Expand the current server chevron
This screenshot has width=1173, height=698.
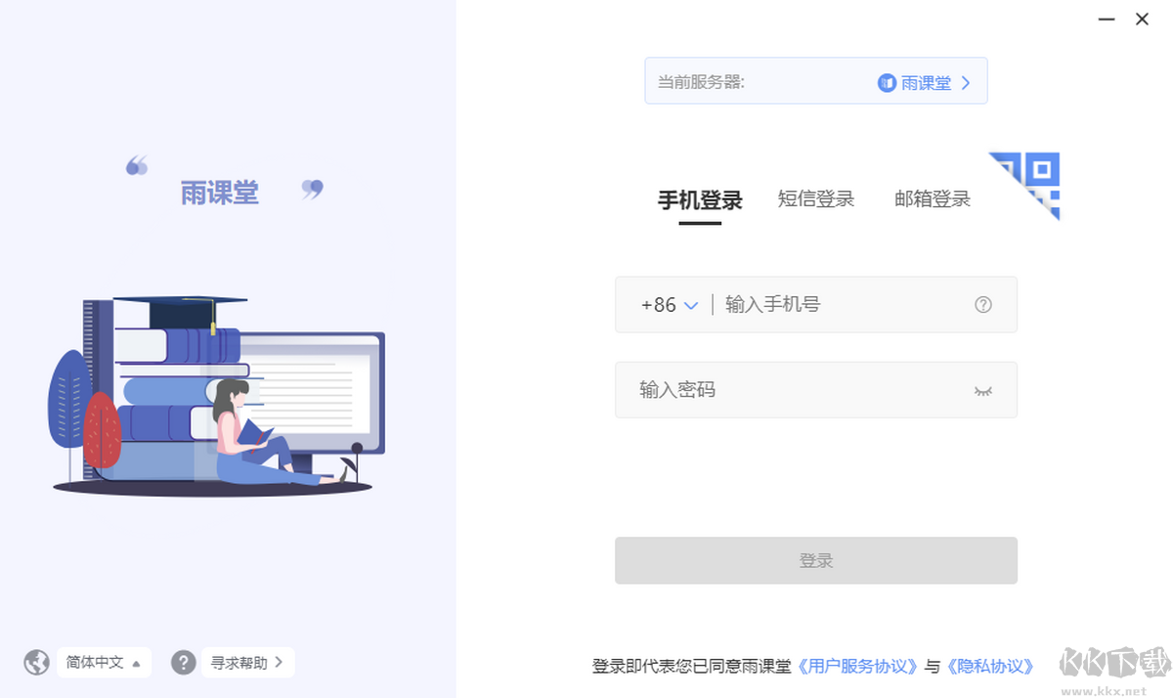[966, 83]
